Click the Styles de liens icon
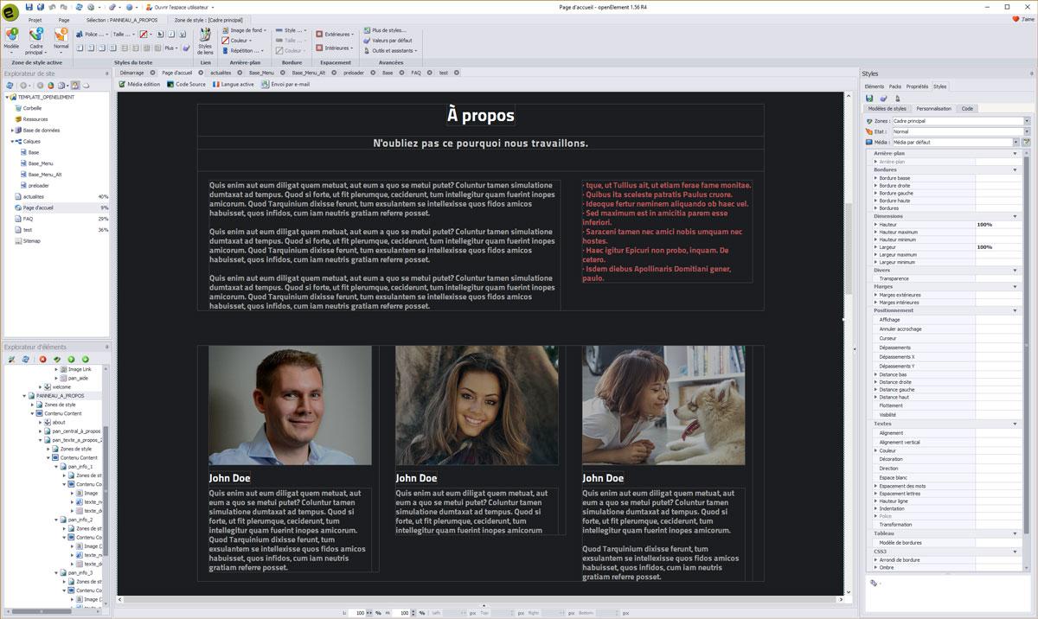The height and width of the screenshot is (619, 1038). [x=205, y=40]
